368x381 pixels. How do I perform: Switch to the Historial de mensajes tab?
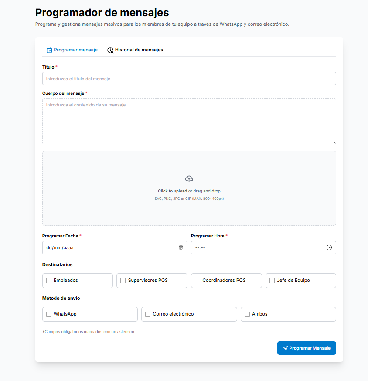coord(135,50)
